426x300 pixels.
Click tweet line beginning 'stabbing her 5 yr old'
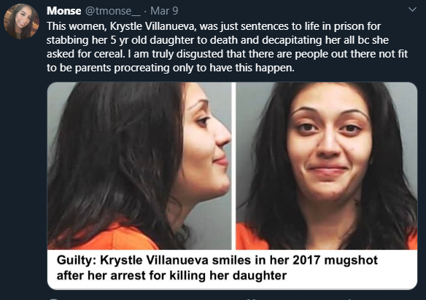click(217, 41)
